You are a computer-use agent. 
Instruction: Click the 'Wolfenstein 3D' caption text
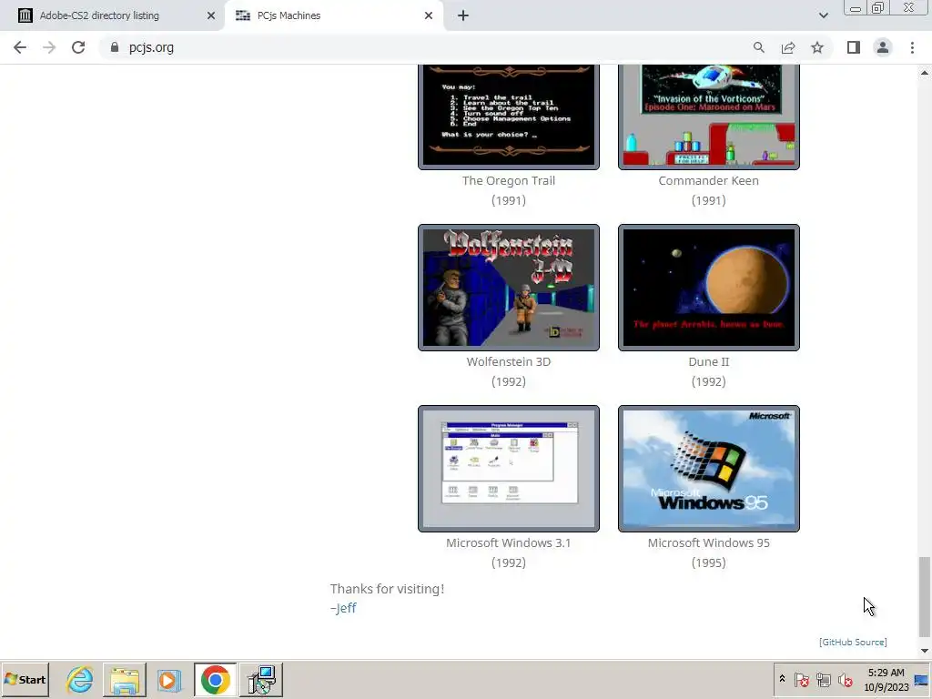(509, 362)
